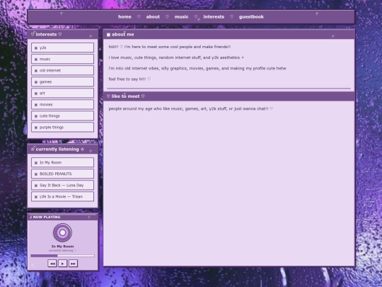Click the bullet icon beside movies
Image resolution: width=382 pixels, height=287 pixels.
pos(36,105)
